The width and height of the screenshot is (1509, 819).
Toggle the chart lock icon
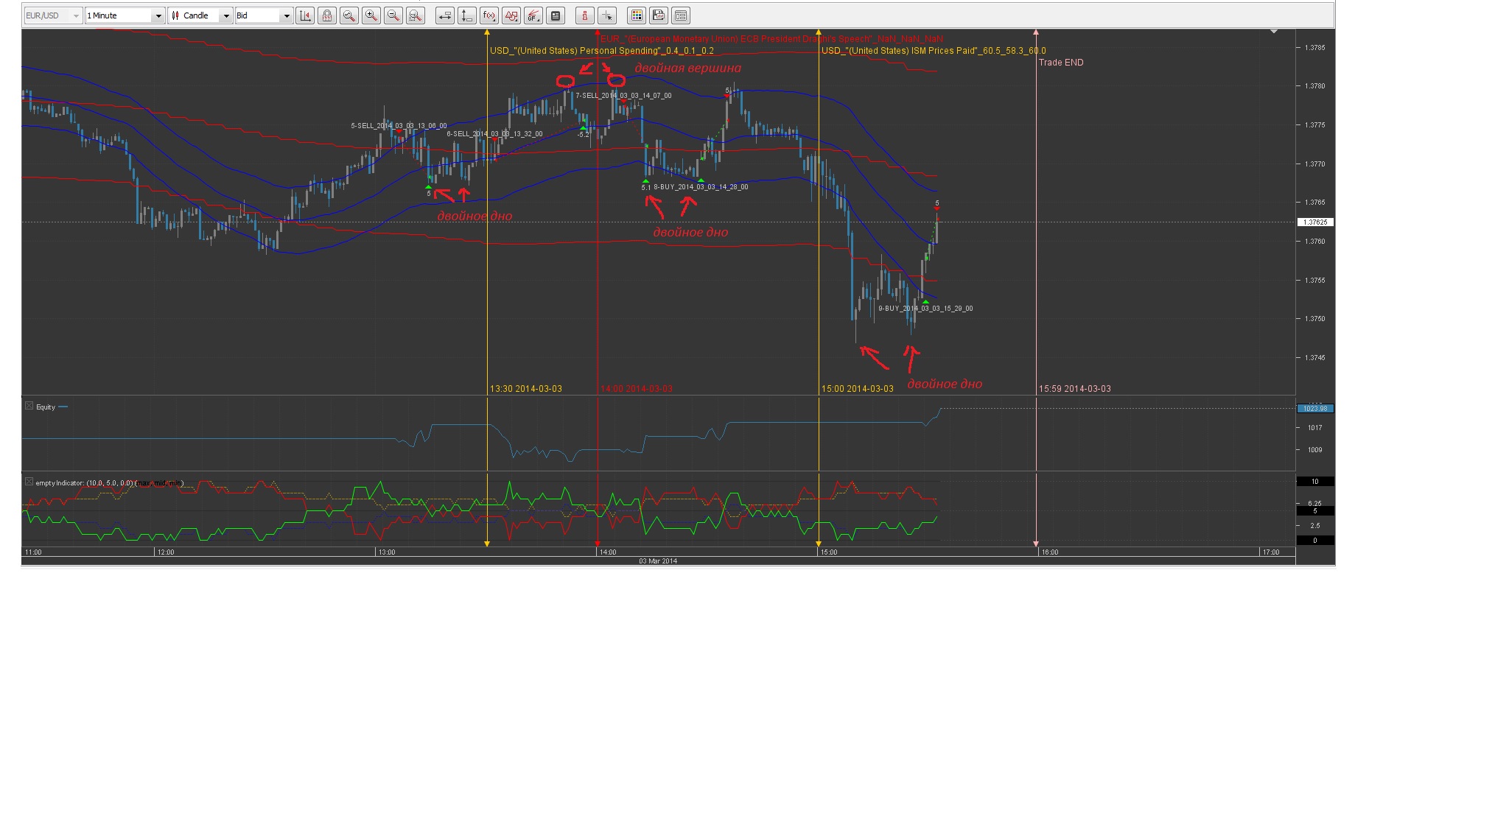[327, 15]
